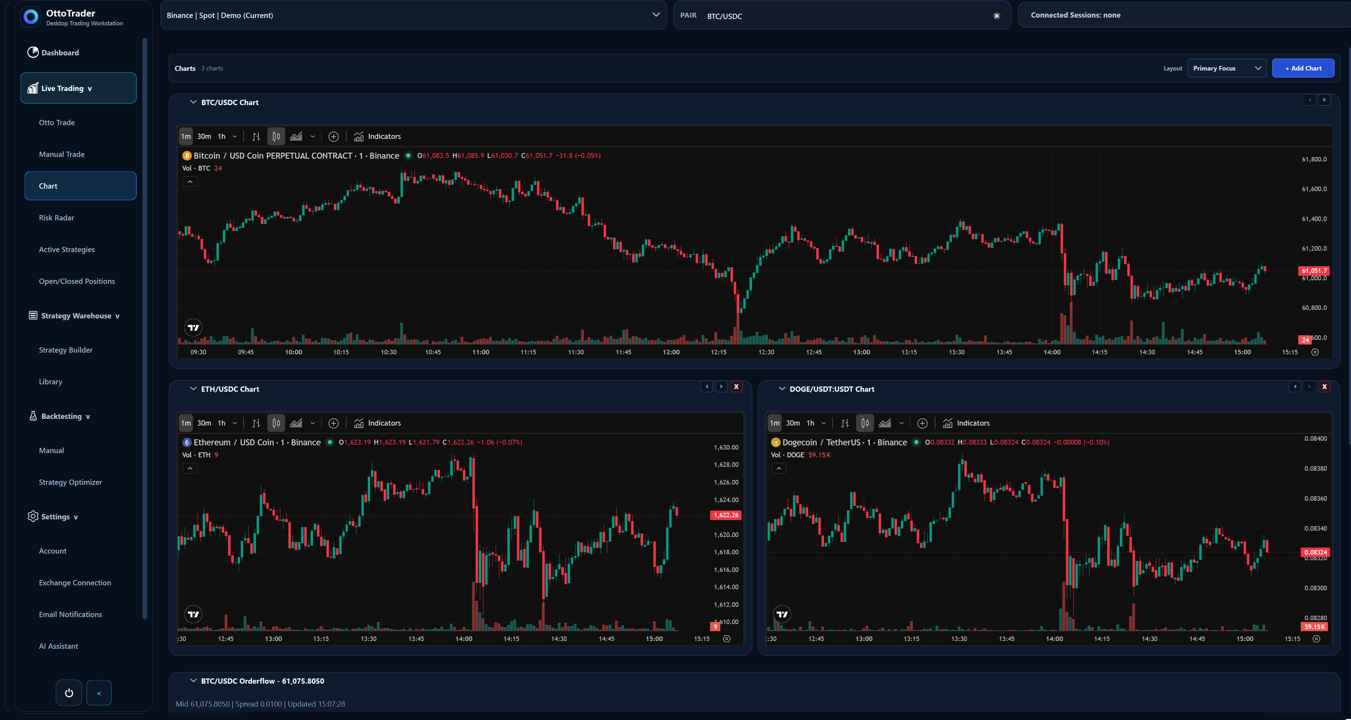
Task: Switch DOGE chart to 1h interval
Action: tap(811, 423)
